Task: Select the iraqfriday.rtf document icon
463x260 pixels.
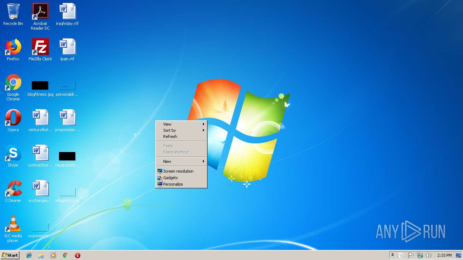Action: [67, 14]
